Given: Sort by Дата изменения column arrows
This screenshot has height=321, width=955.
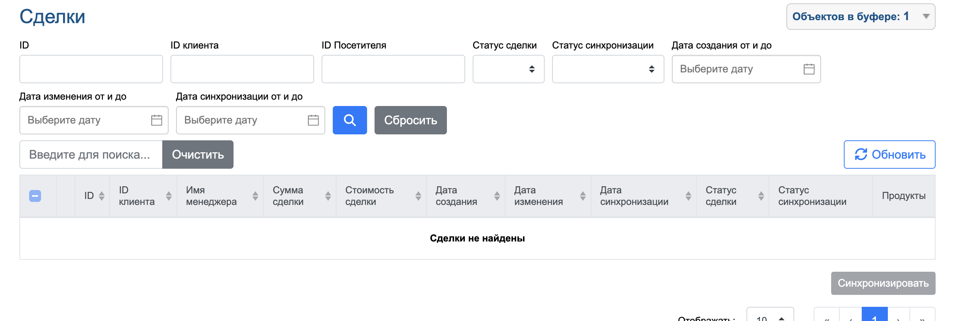Looking at the screenshot, I should pyautogui.click(x=583, y=196).
